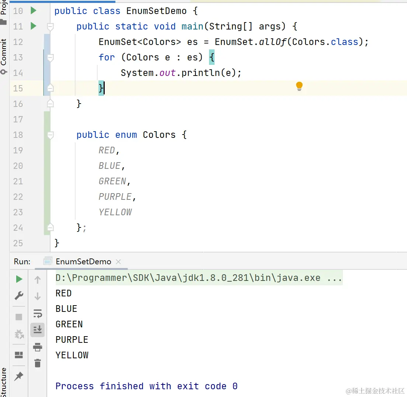Pin the Run tab
Screen dimensions: 407x397
click(19, 376)
